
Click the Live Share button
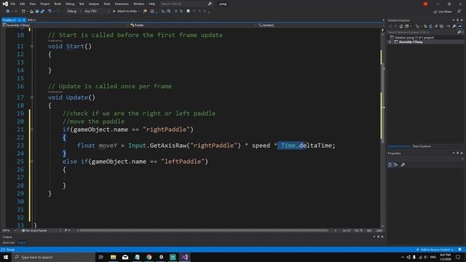click(x=442, y=12)
